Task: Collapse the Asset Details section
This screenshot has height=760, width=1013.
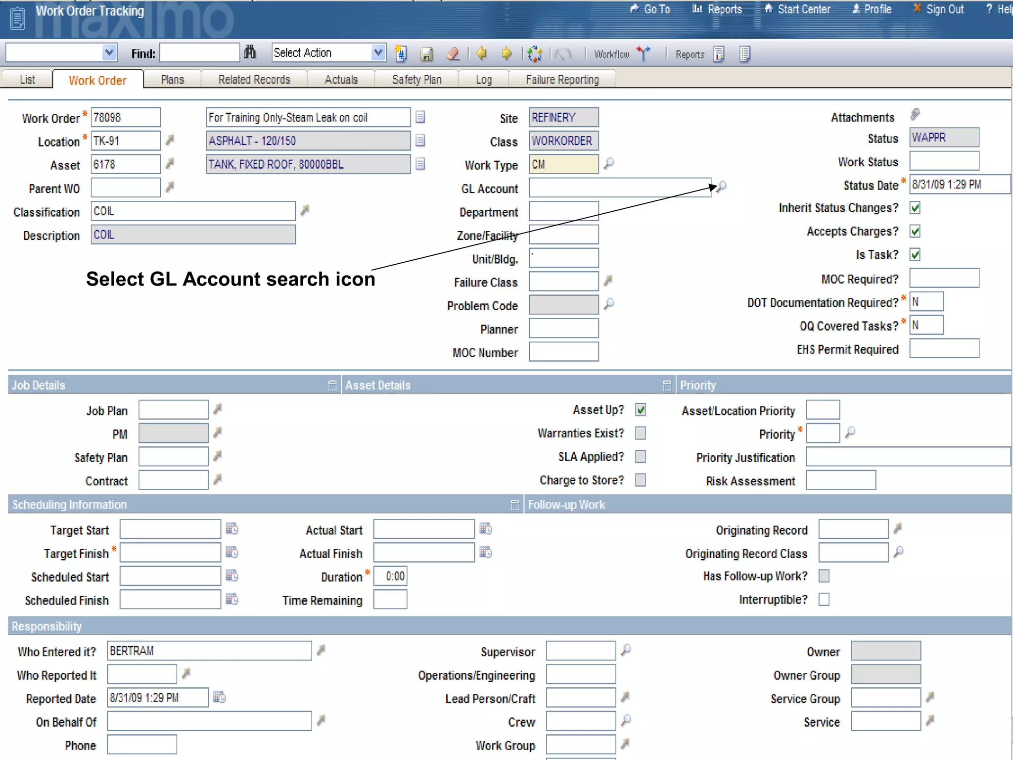Action: [x=667, y=385]
